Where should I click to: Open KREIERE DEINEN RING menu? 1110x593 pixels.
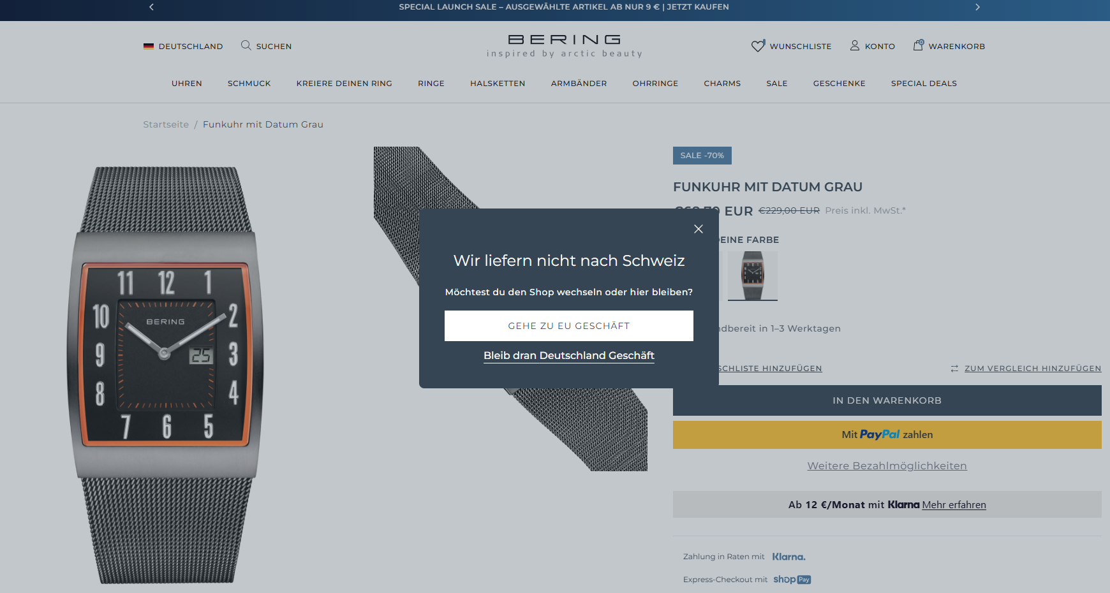344,84
